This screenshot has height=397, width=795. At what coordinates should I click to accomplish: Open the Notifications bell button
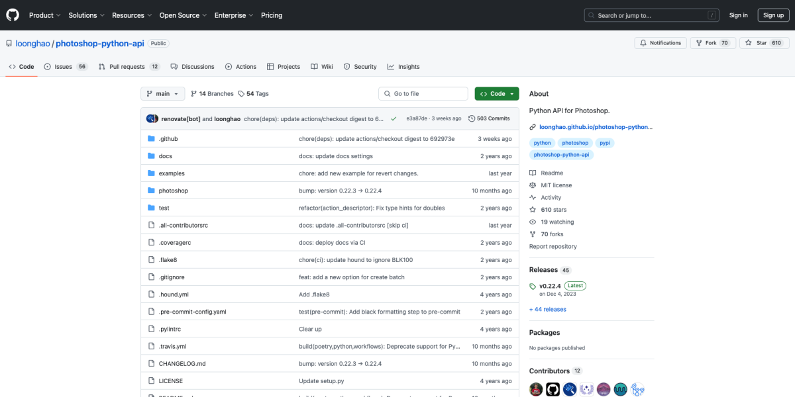(660, 43)
